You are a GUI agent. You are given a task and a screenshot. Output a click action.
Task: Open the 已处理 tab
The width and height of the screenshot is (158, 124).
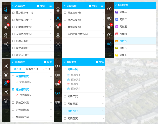tap(46, 69)
